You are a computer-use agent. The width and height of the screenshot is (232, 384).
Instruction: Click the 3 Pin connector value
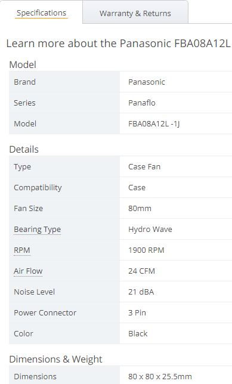coord(137,312)
